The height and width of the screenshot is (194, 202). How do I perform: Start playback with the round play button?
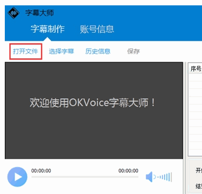coord(17,177)
